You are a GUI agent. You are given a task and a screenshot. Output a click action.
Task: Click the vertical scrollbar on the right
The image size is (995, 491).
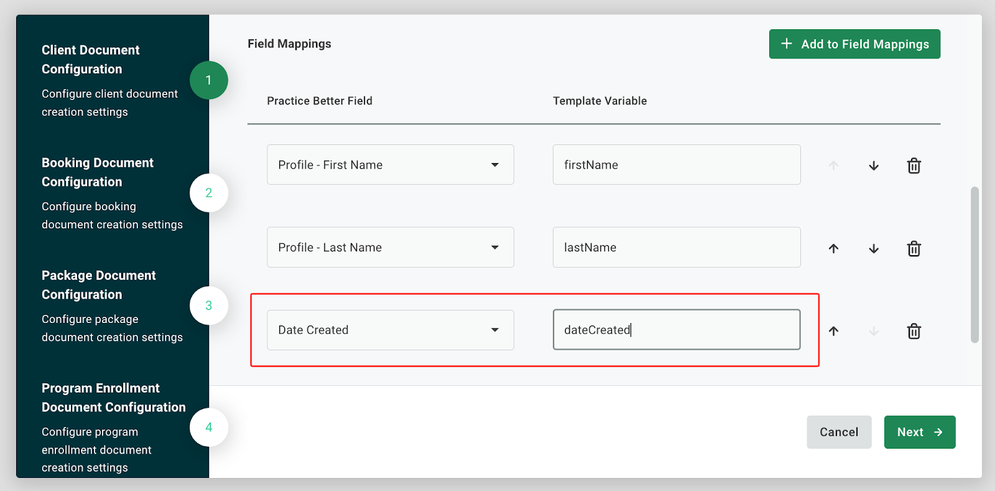974,264
